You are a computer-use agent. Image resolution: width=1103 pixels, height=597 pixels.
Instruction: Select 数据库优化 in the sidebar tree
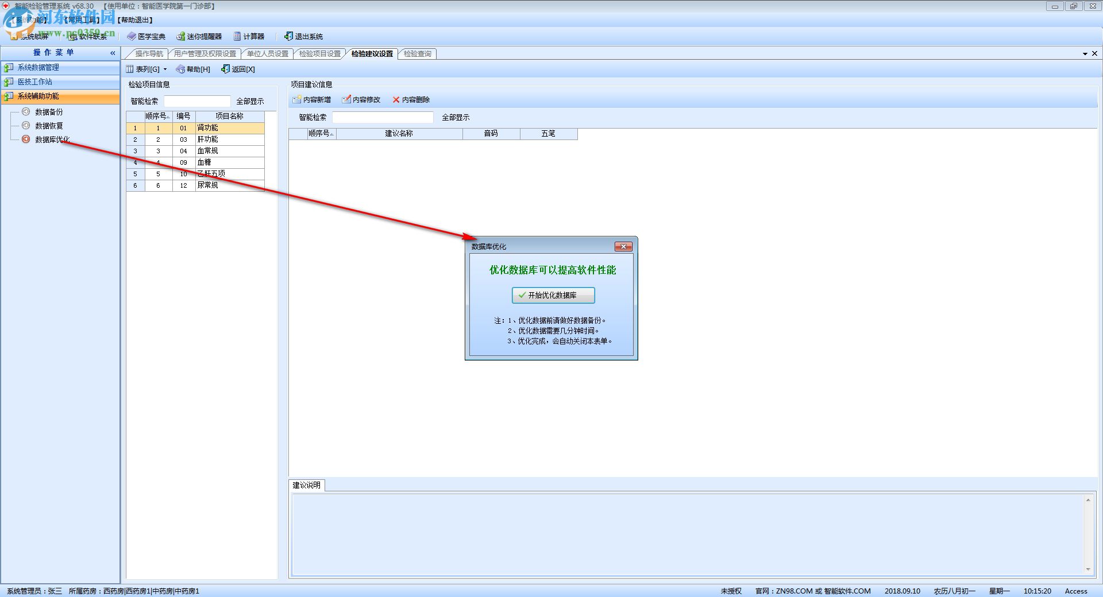coord(52,139)
